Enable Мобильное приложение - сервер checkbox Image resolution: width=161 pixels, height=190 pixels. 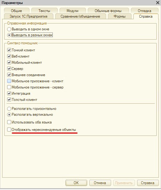[9, 87]
